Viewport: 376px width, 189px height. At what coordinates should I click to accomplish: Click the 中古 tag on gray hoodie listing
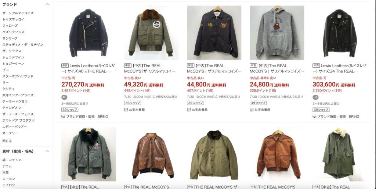click(253, 66)
